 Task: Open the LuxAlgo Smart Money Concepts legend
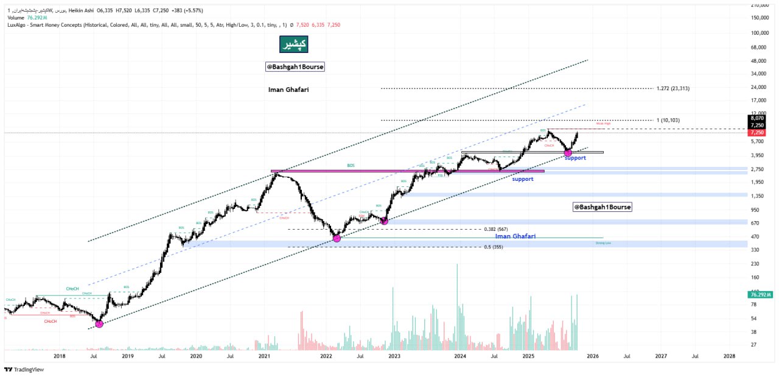point(122,25)
